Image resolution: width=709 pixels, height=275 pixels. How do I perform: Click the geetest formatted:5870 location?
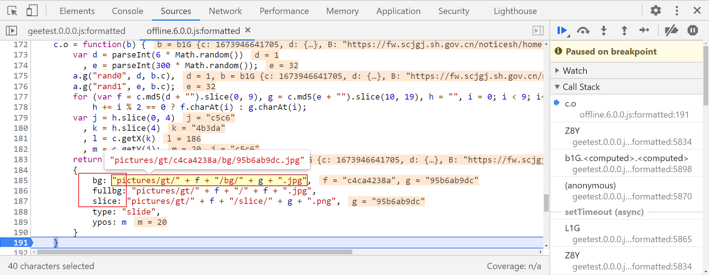tap(632, 196)
